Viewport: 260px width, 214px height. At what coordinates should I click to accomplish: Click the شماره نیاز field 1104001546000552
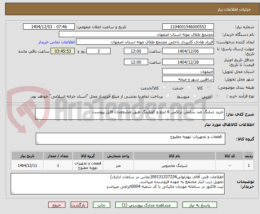(x=188, y=27)
